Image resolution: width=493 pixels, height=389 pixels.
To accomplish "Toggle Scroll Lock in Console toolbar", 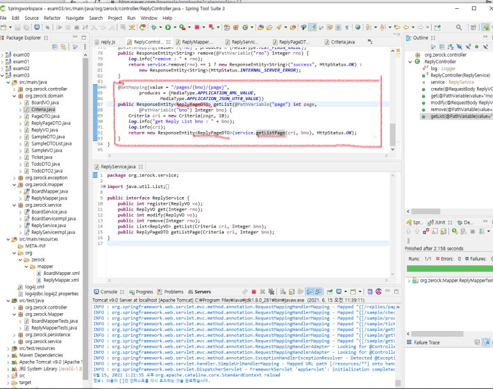I will click(x=291, y=292).
